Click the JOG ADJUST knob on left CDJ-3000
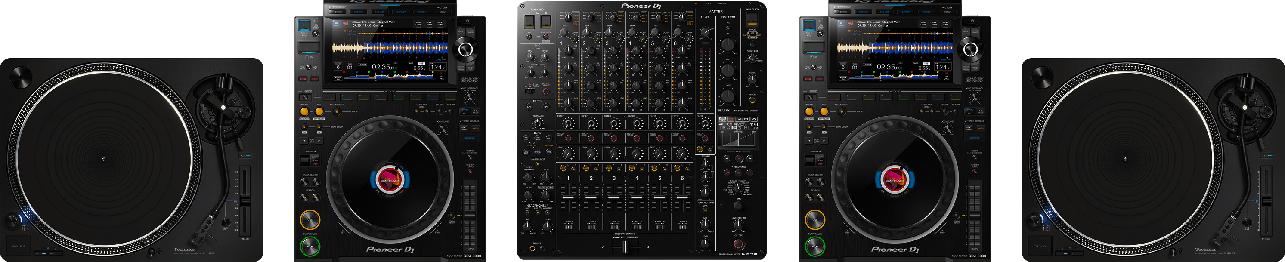The image size is (1285, 262). coord(442,129)
